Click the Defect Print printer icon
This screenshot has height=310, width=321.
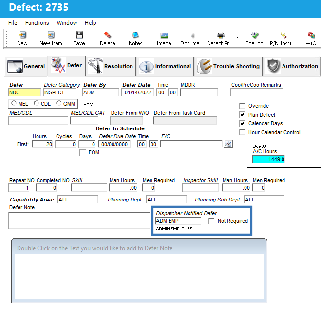point(221,35)
